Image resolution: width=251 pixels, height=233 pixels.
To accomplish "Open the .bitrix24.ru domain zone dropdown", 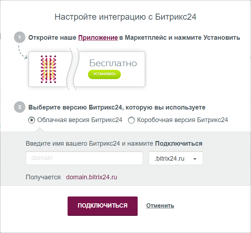I will click(x=176, y=158).
